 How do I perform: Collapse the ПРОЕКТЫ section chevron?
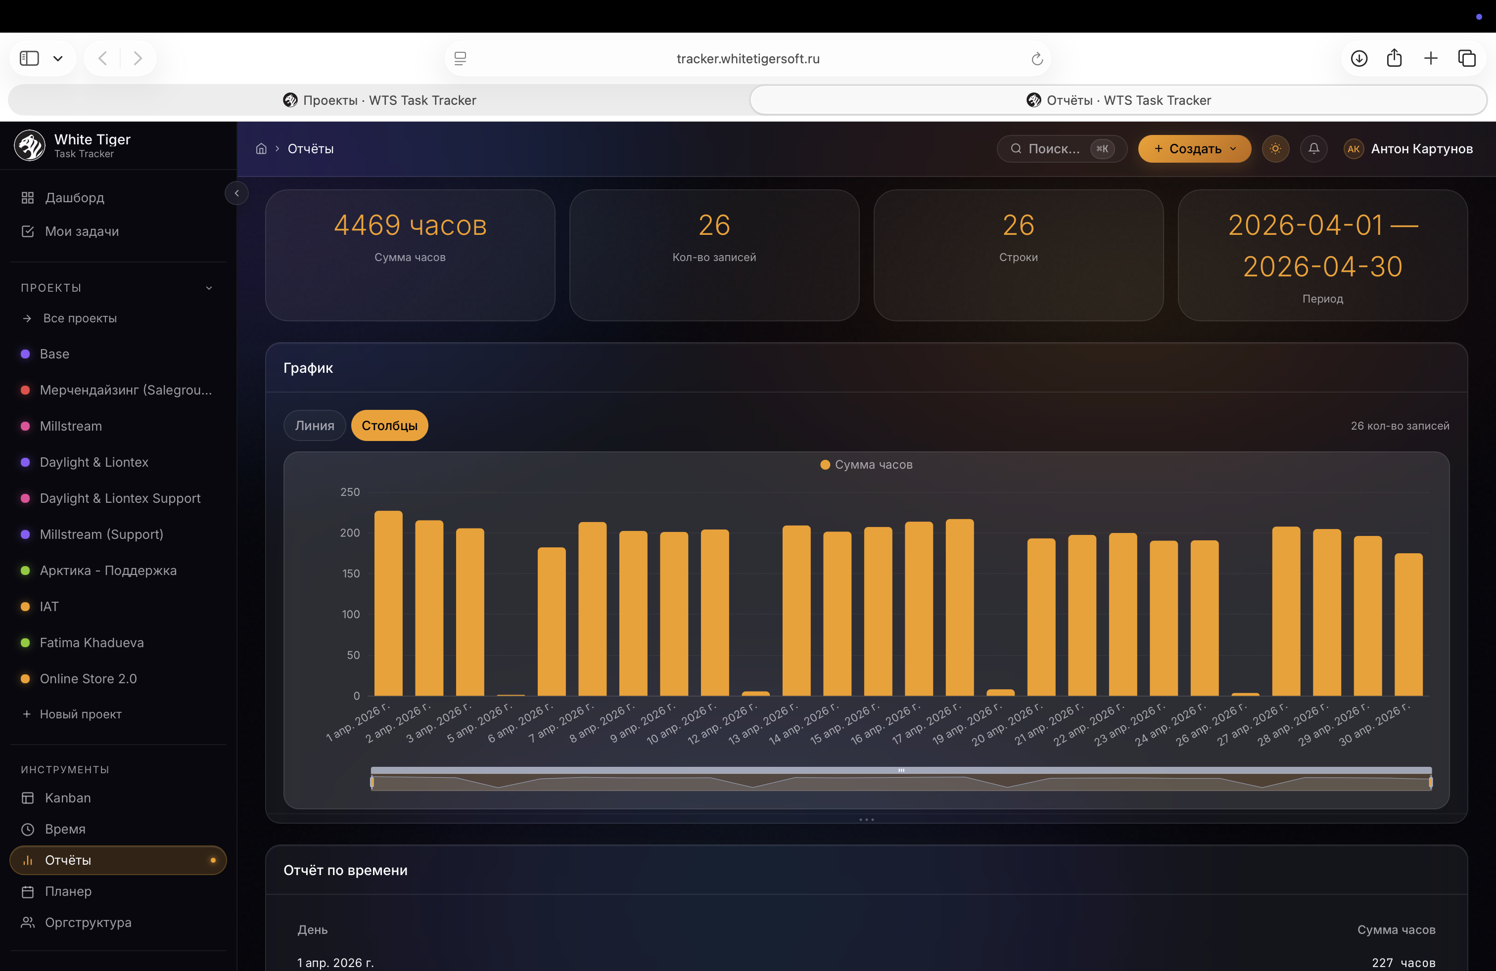point(209,288)
